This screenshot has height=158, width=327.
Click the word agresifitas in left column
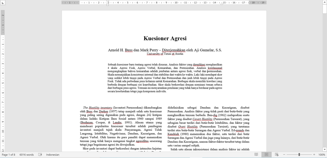pyautogui.click(x=142, y=141)
